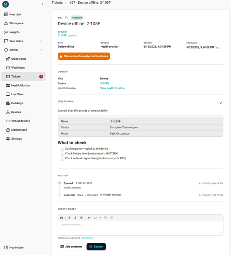This screenshot has width=231, height=255.
Task: Click the comment text area
Action: click(141, 228)
